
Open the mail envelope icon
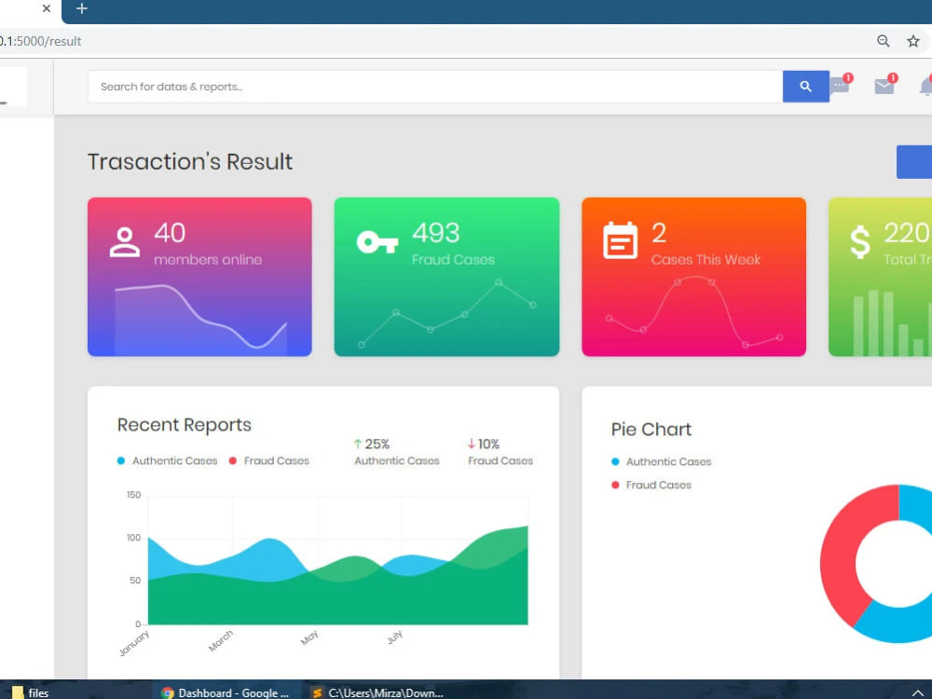click(884, 86)
